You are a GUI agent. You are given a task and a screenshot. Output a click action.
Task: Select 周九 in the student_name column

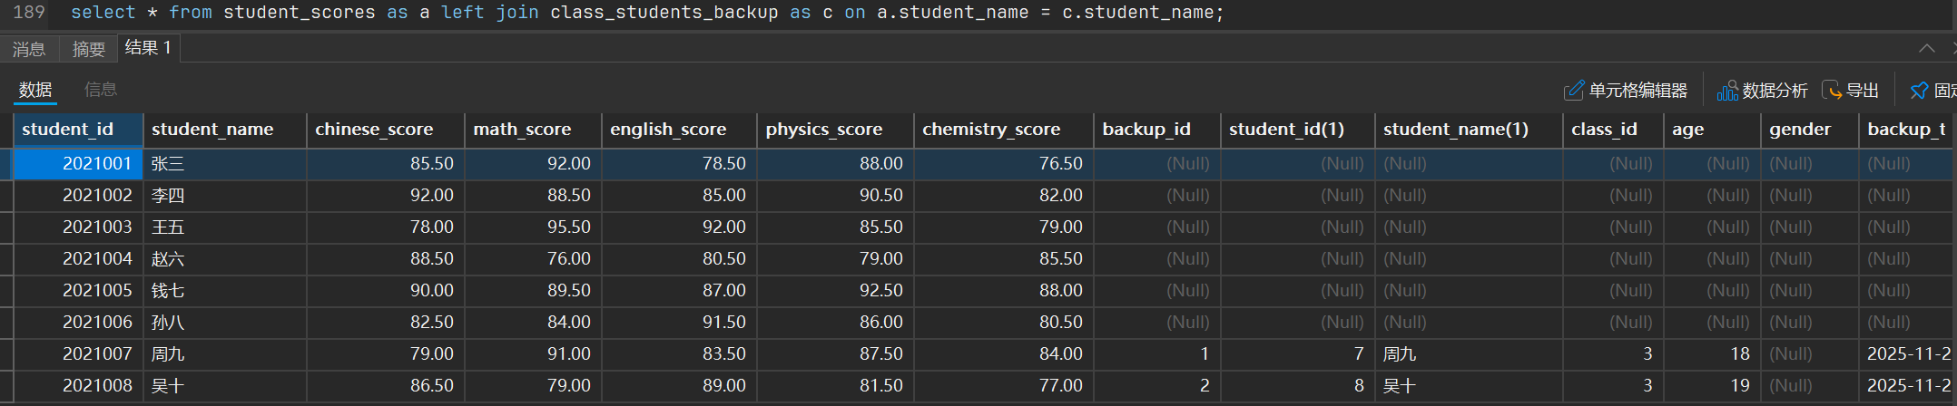[x=225, y=354]
